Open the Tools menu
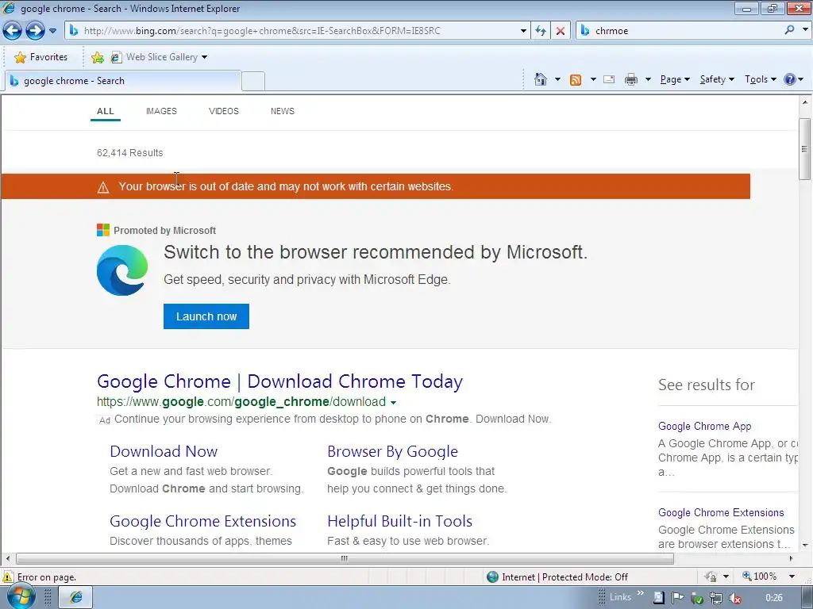Viewport: 813px width, 609px height. pyautogui.click(x=760, y=79)
